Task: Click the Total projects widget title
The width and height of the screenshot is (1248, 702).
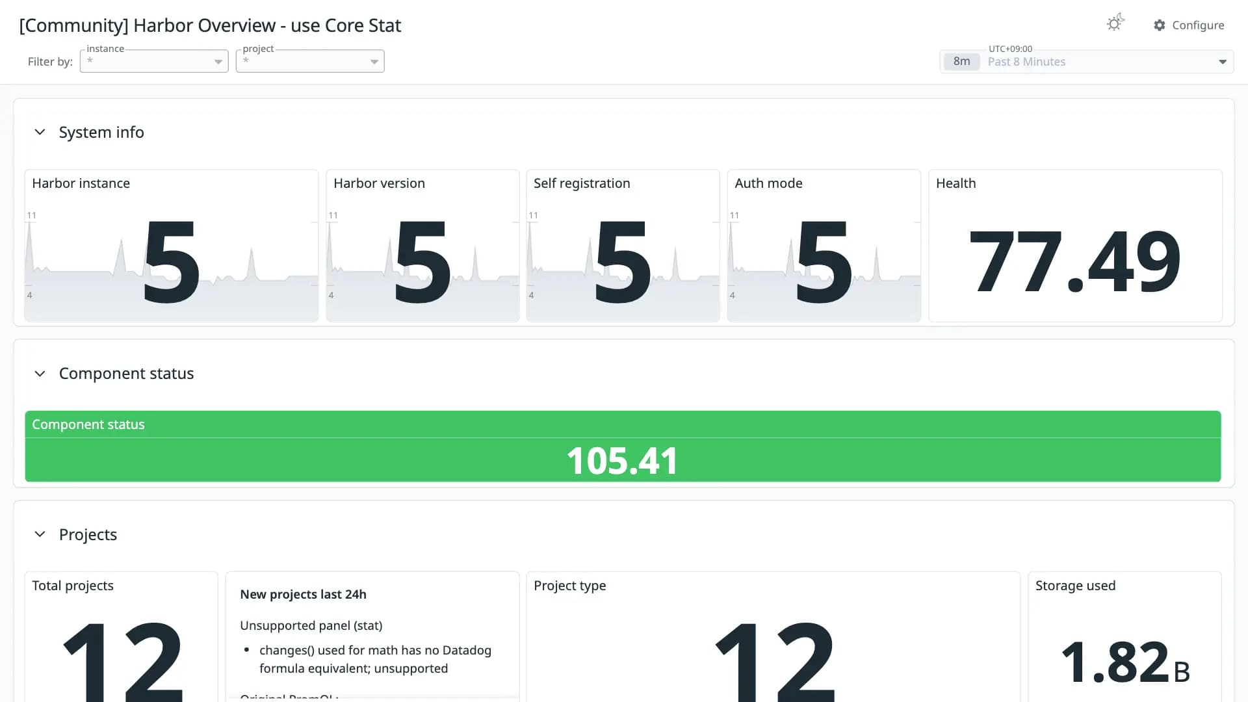Action: [x=73, y=586]
